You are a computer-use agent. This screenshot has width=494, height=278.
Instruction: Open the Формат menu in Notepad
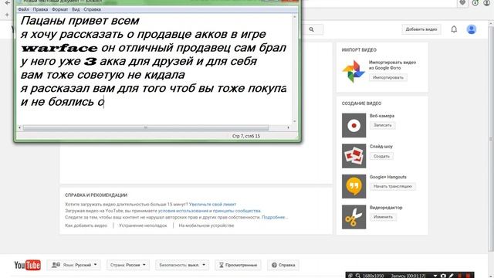click(59, 9)
